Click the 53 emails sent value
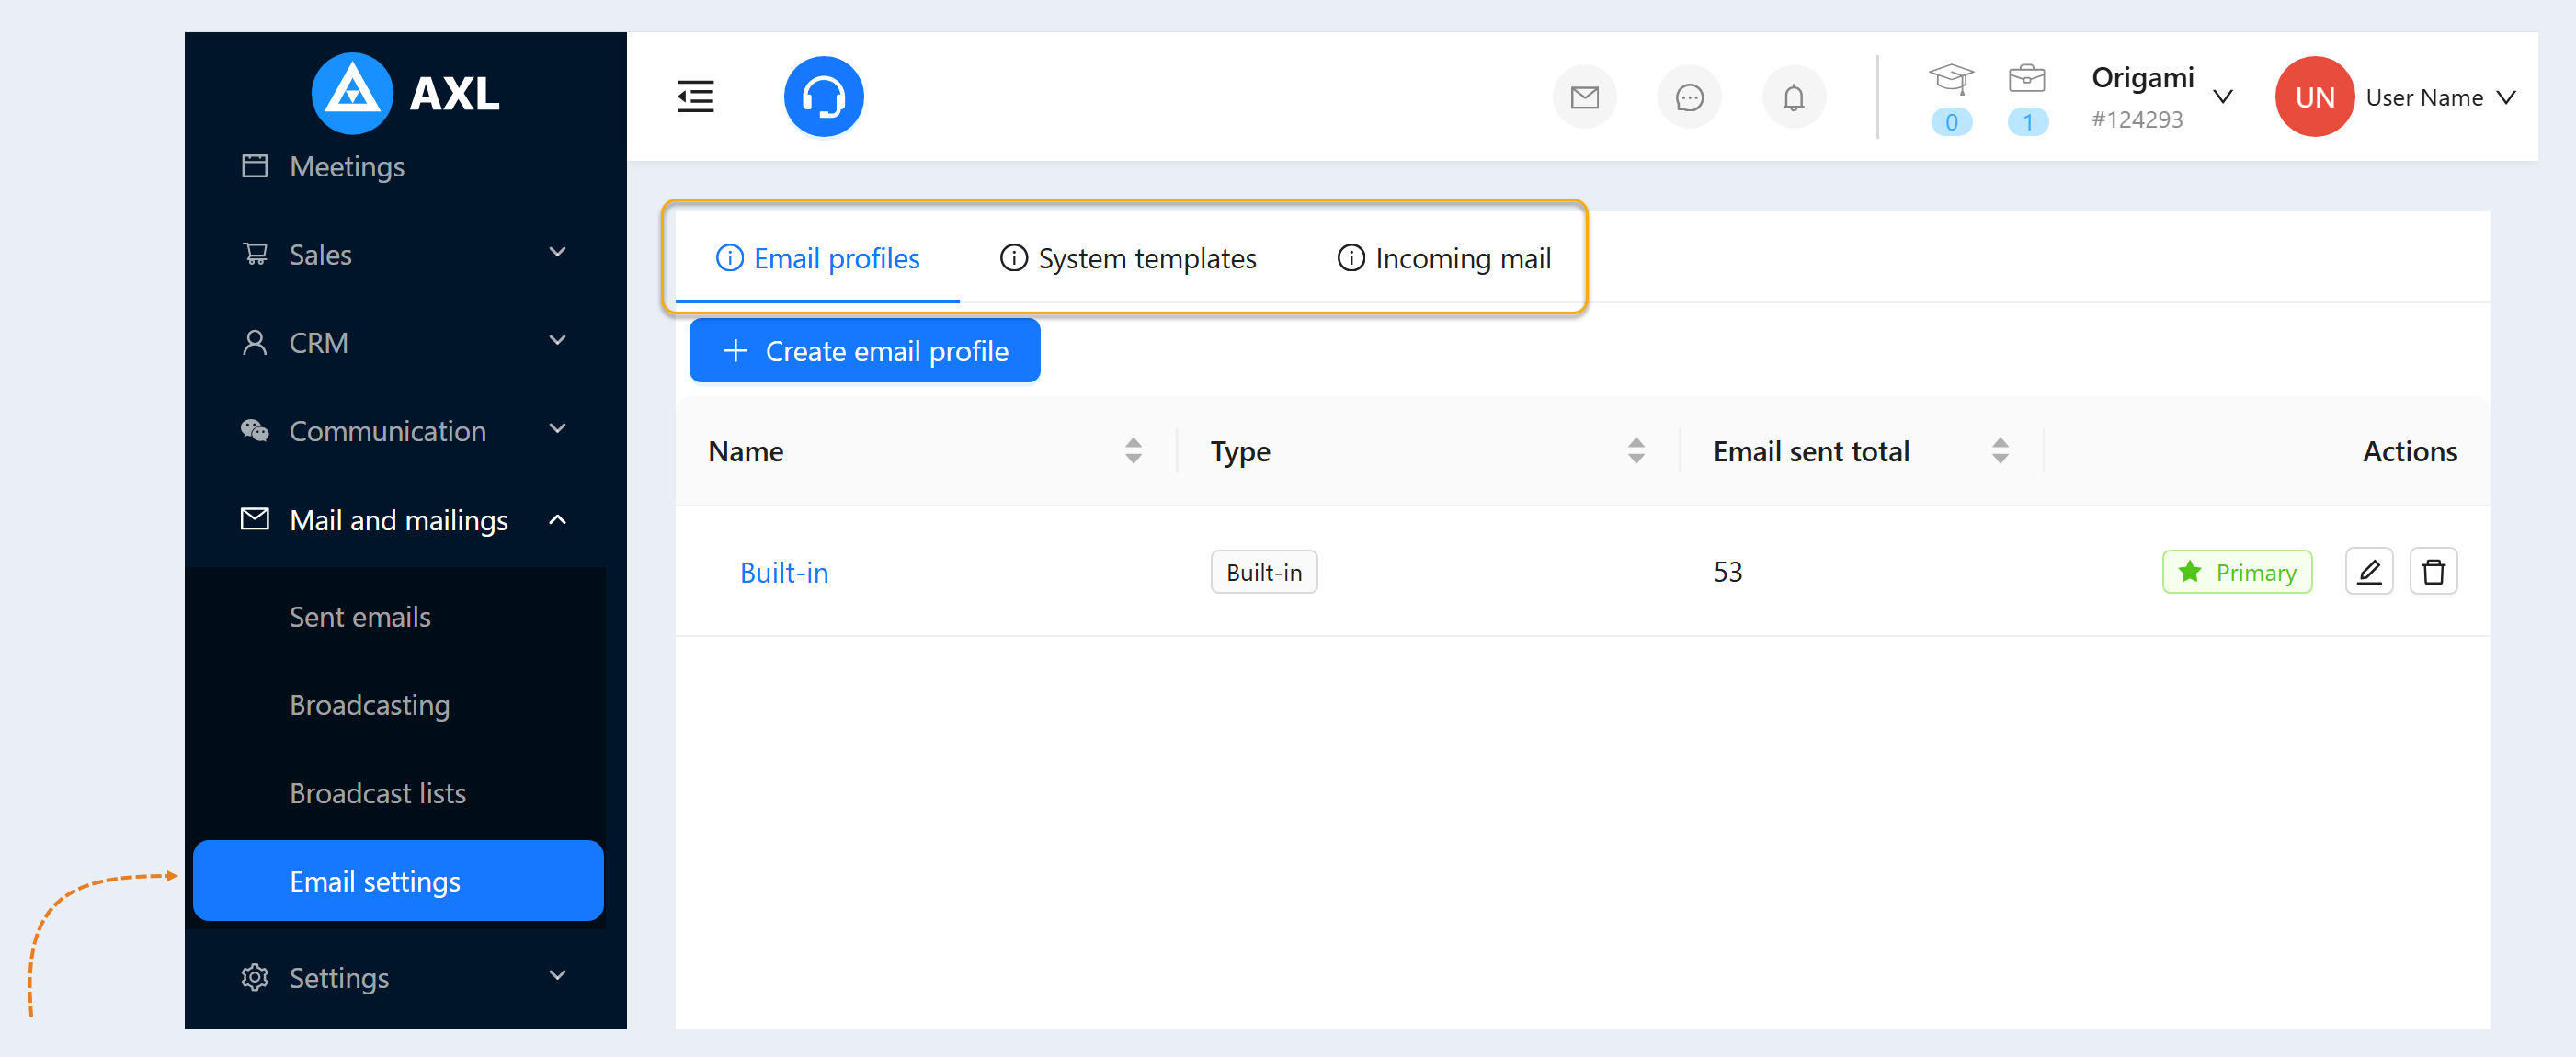Image resolution: width=2576 pixels, height=1057 pixels. tap(1728, 572)
